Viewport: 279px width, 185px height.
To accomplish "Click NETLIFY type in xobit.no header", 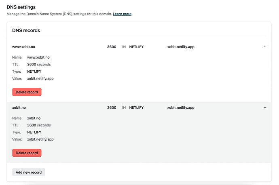I will pyautogui.click(x=136, y=107).
